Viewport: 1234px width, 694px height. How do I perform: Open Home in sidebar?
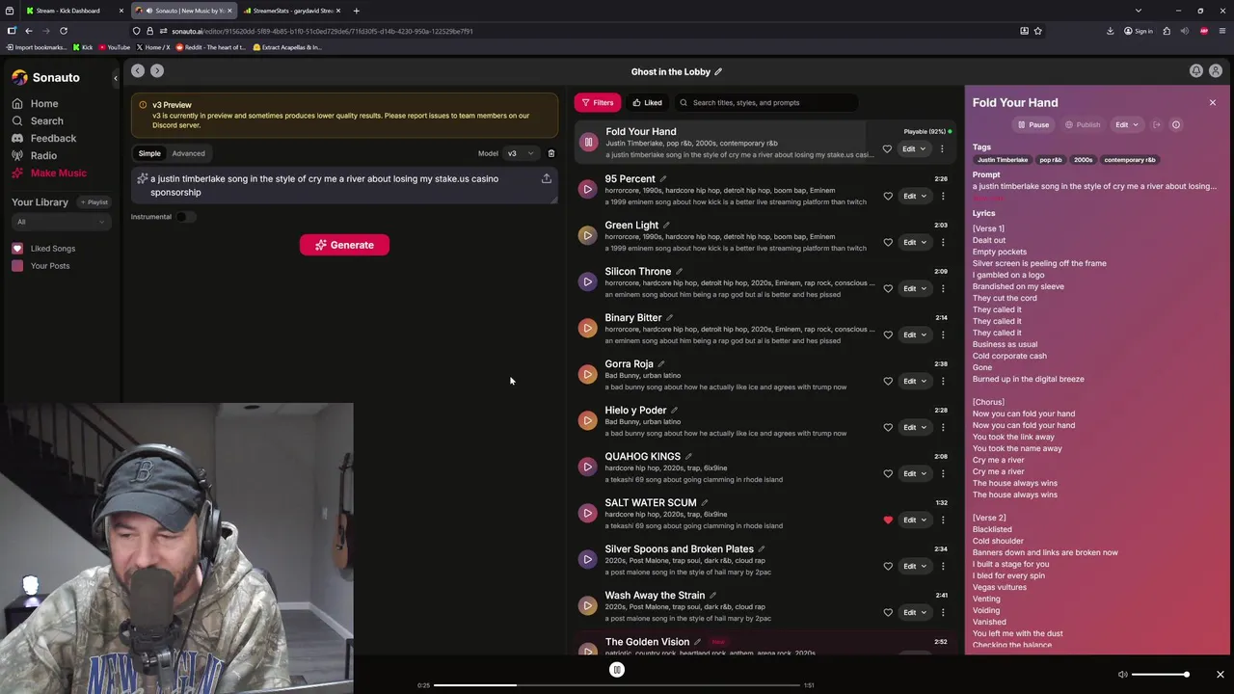tap(36, 103)
